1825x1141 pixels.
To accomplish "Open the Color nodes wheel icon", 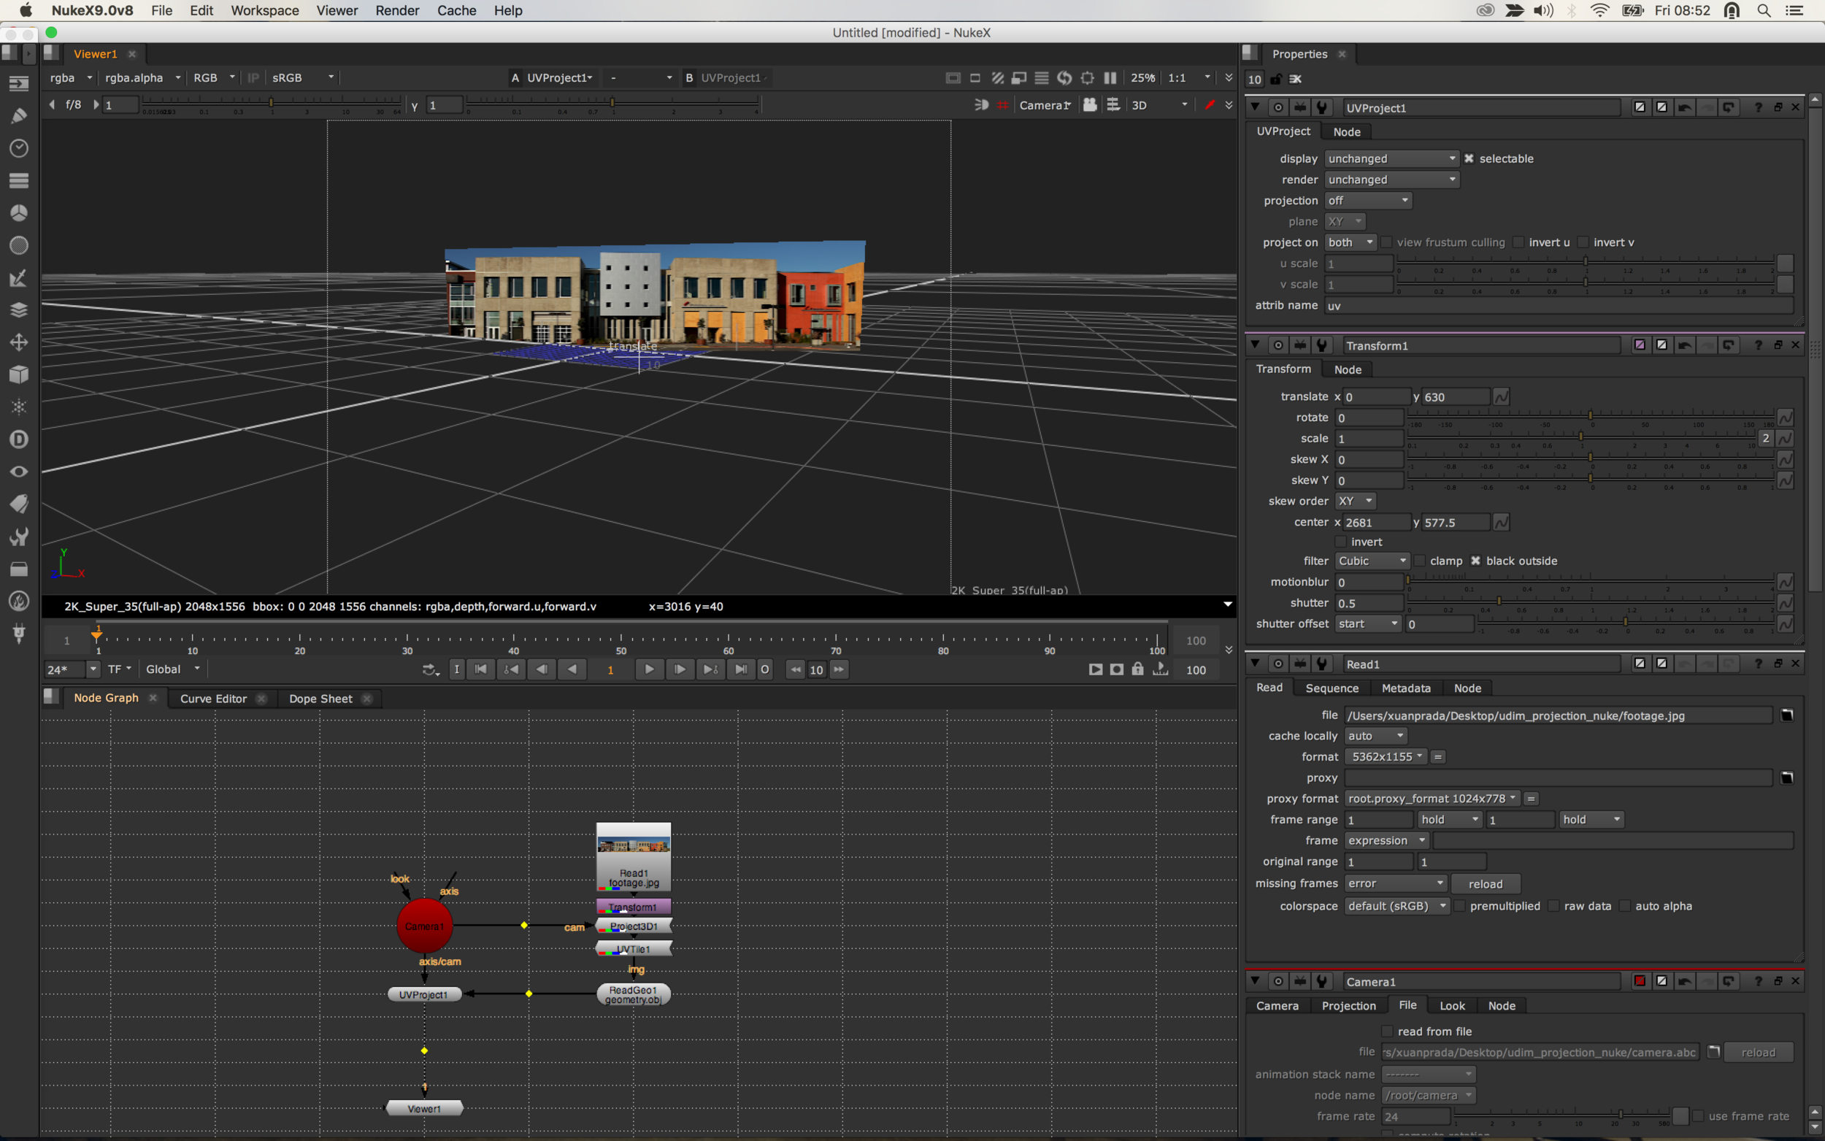I will (x=19, y=213).
